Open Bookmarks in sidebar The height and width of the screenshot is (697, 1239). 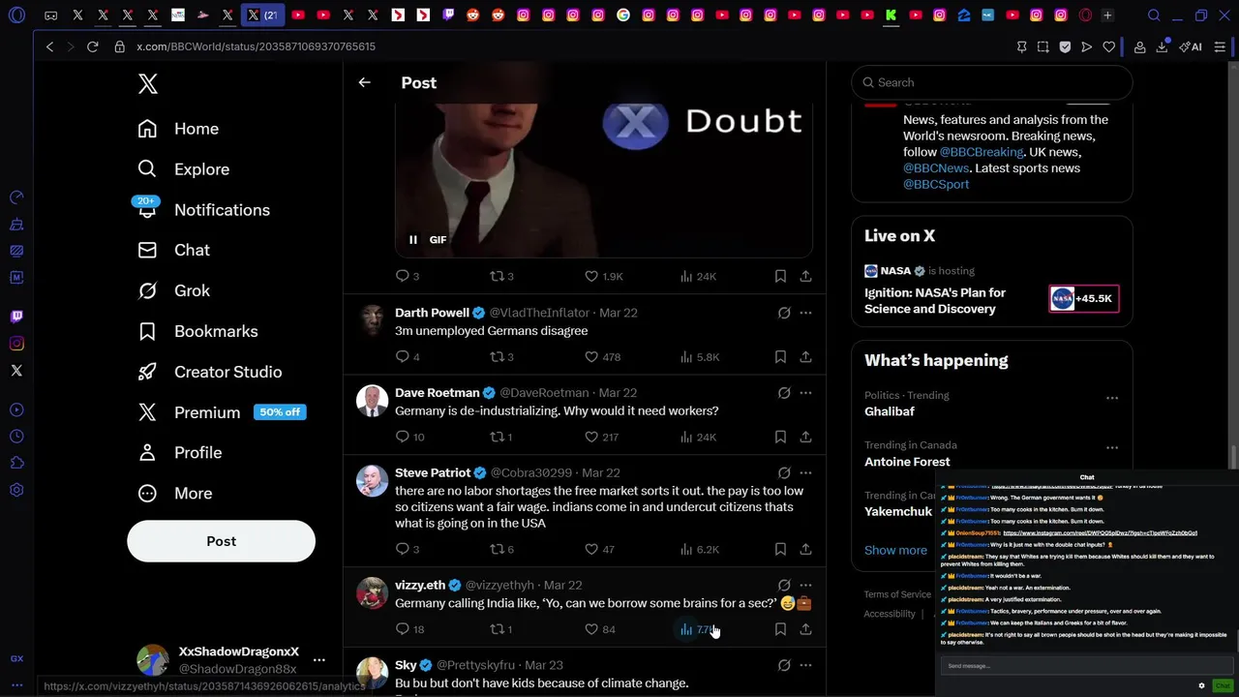[197, 331]
